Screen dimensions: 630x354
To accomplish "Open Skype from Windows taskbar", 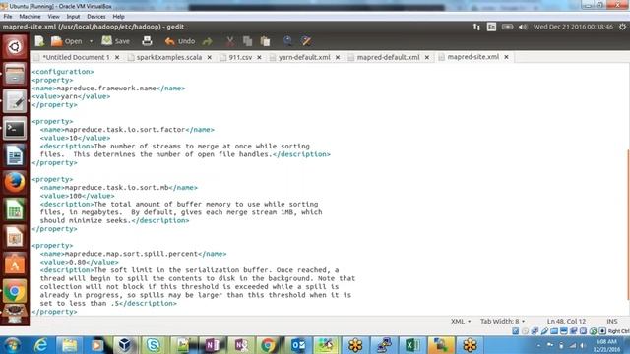I will click(154, 345).
